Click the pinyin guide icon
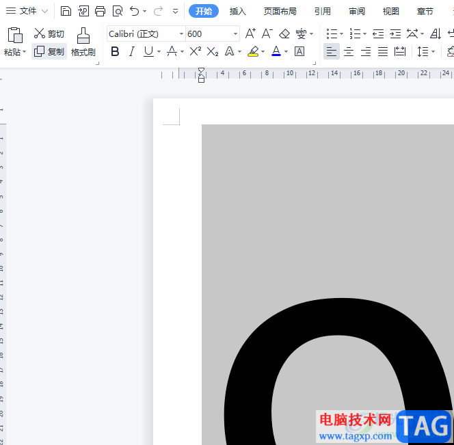454x445 pixels. point(301,34)
